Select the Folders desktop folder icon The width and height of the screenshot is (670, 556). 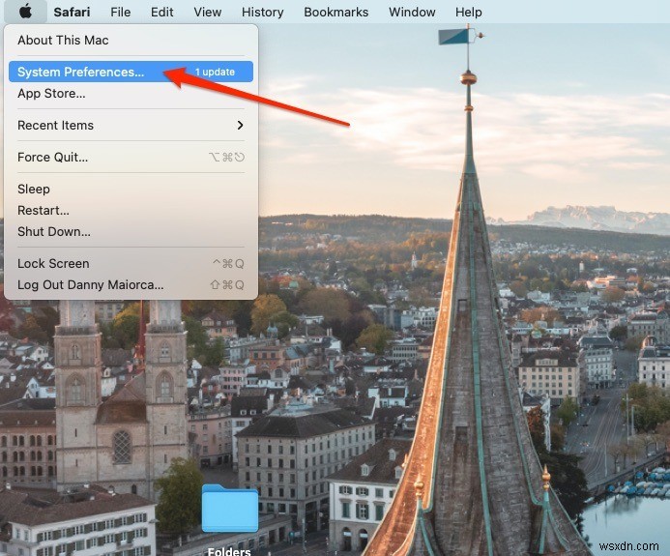pos(230,509)
